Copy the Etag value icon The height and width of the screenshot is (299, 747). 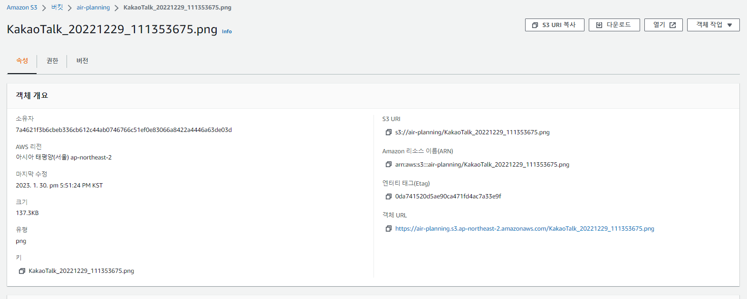tap(388, 196)
